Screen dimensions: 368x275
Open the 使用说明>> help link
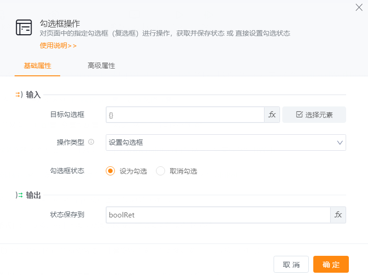58,45
